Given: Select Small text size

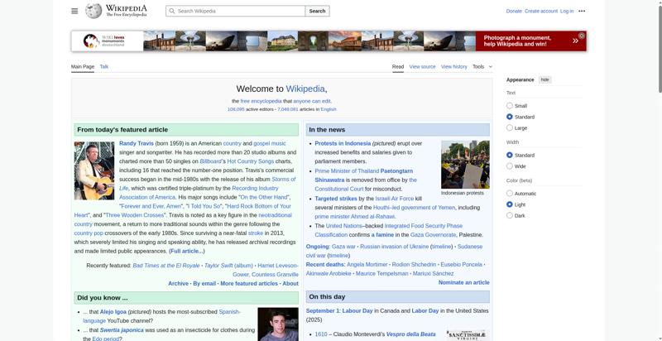Looking at the screenshot, I should click(x=510, y=105).
